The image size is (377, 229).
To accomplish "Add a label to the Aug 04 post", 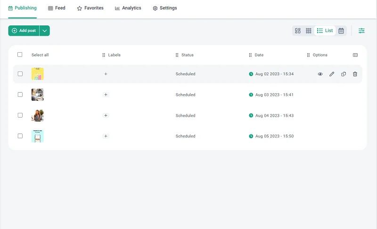I will pos(106,115).
